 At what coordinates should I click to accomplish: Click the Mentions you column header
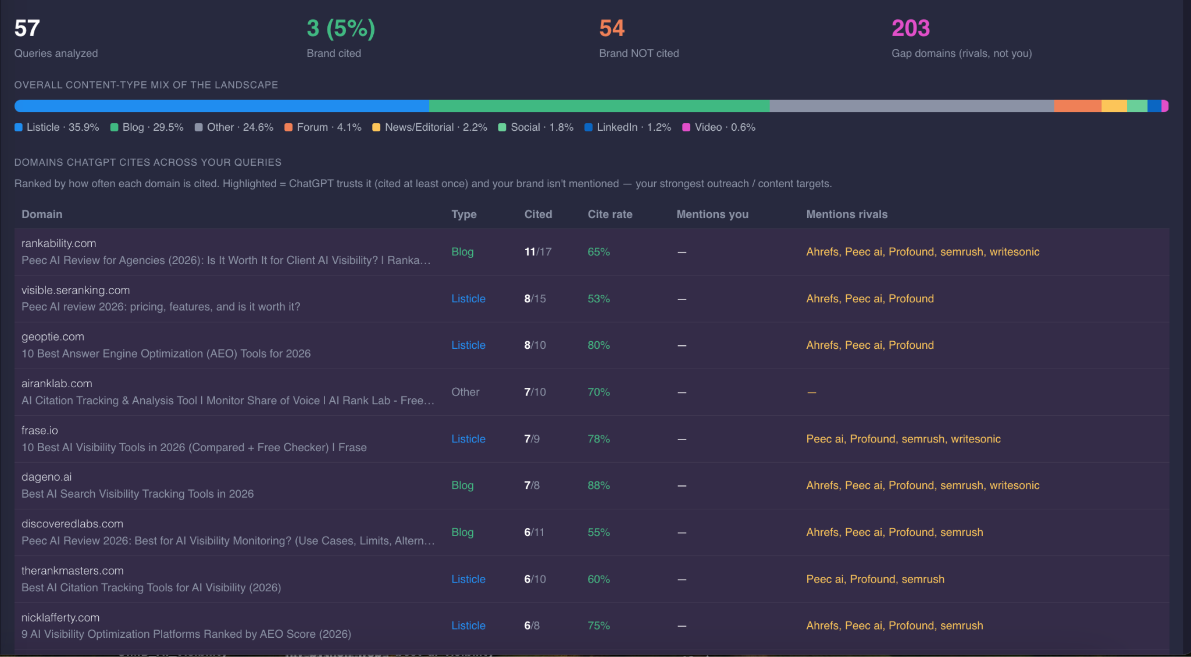click(712, 214)
